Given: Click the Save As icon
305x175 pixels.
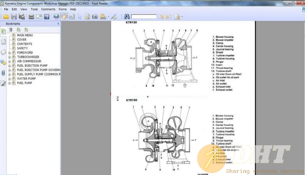Looking at the screenshot, I should 22,17.
